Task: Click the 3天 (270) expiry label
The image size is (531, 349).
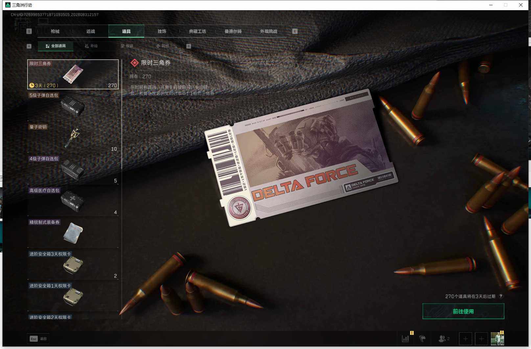Action: pyautogui.click(x=47, y=85)
